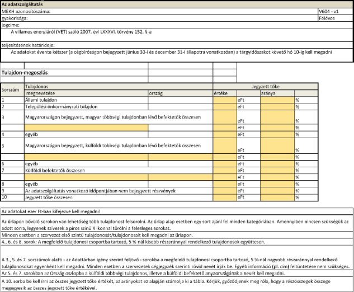Image resolution: width=354 pixels, height=292 pixels.
Task: Click the 'Az adatszolgáltatás' header row
Action: click(x=177, y=4)
